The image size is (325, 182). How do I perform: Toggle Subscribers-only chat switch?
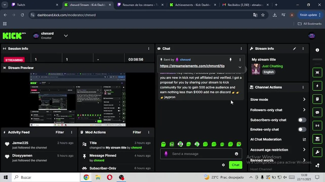(302, 120)
